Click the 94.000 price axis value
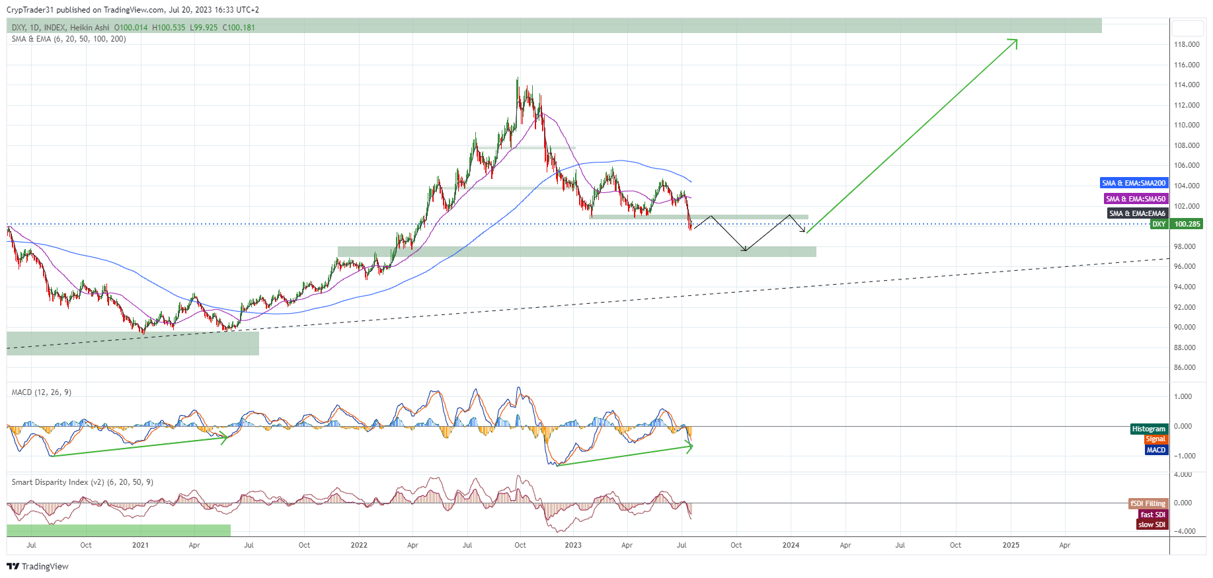 point(1185,287)
